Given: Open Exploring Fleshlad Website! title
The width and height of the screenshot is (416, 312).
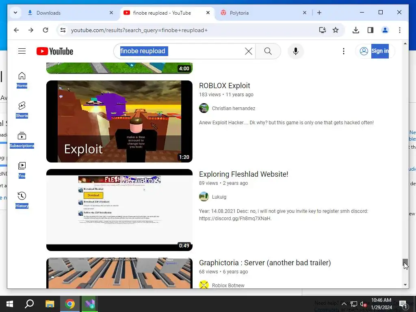Looking at the screenshot, I should (x=244, y=174).
